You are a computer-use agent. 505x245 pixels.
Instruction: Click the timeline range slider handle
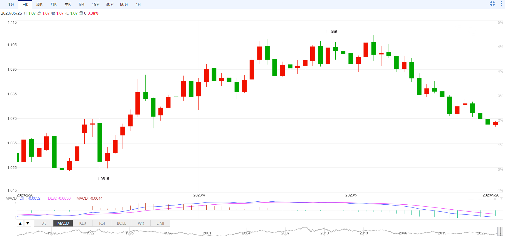point(500,231)
